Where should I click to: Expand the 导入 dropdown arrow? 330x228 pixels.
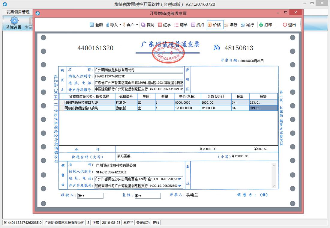(120, 25)
